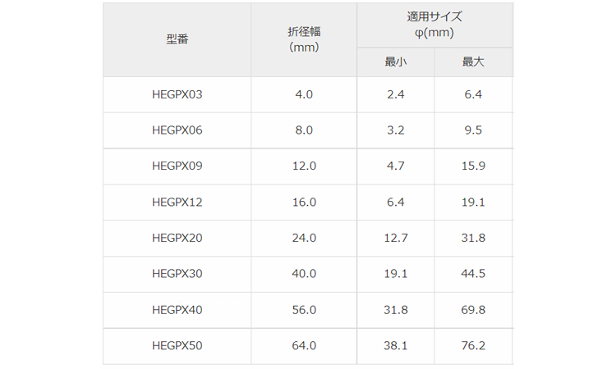Viewport: 616px width, 369px height.
Task: Click the 64.0 fold width for HEGPX50
Action: (x=304, y=346)
